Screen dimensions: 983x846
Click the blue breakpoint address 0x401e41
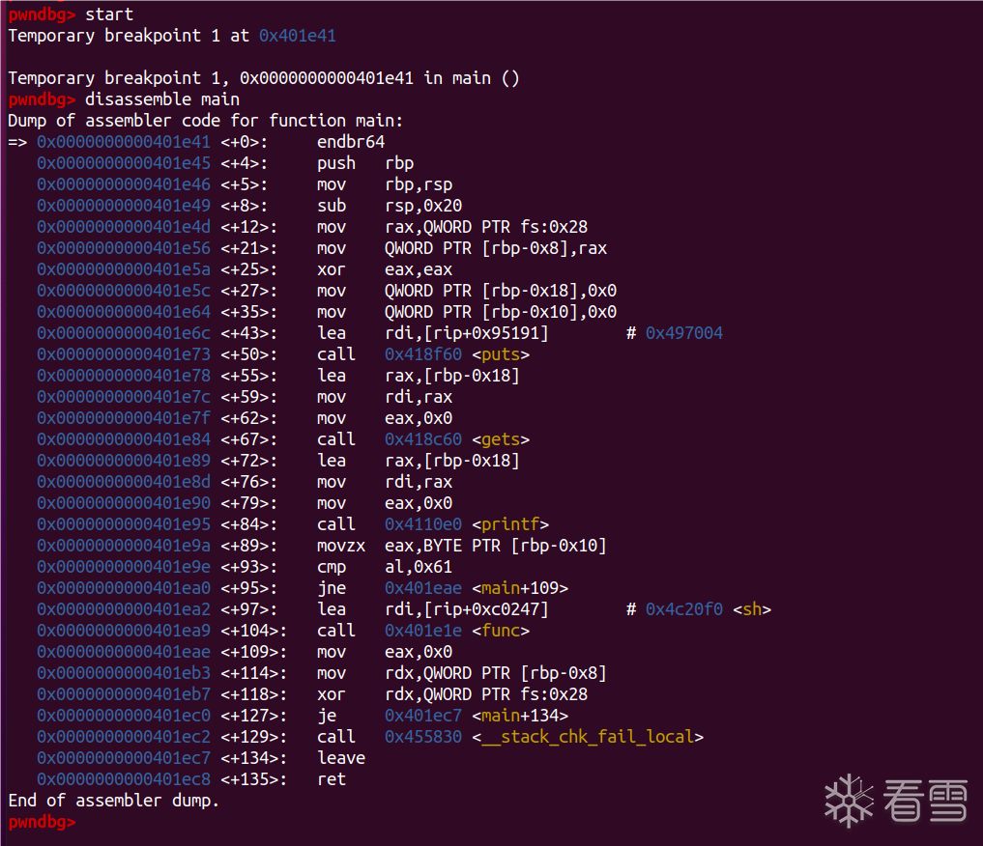(298, 36)
